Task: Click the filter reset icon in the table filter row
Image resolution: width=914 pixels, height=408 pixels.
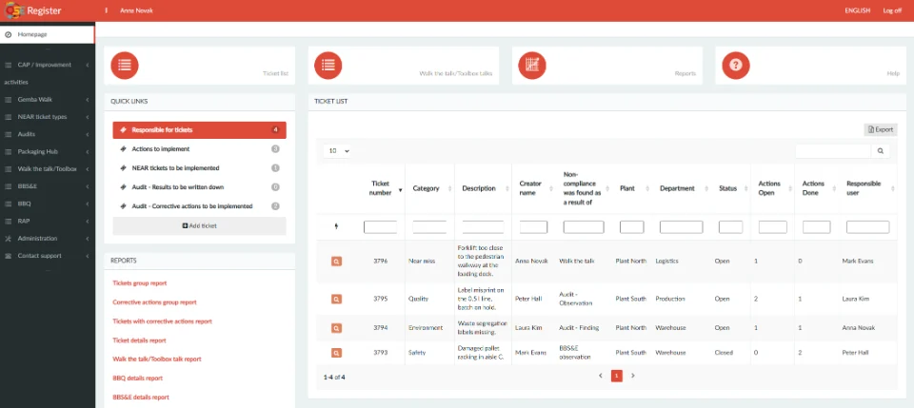Action: (336, 227)
